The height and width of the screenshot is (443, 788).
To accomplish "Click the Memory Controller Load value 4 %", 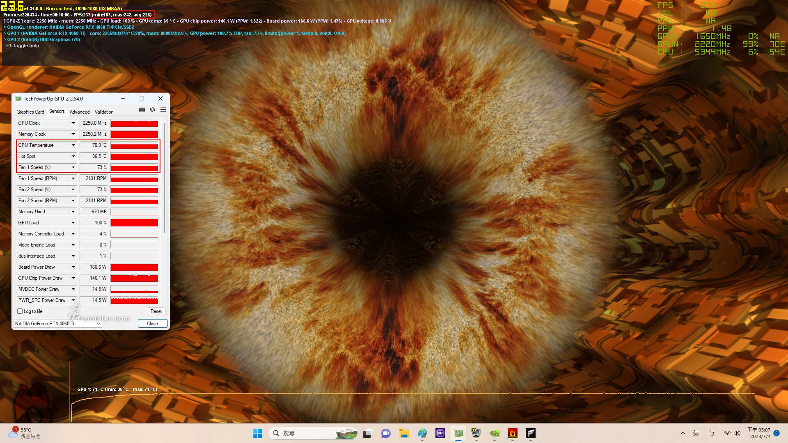I will [94, 234].
